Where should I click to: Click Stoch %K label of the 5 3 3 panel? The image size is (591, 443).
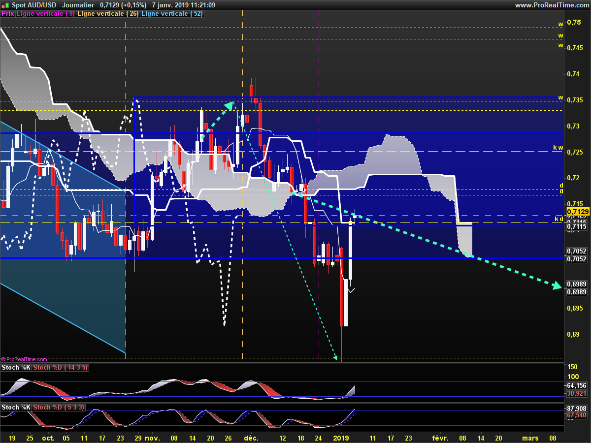coord(16,407)
